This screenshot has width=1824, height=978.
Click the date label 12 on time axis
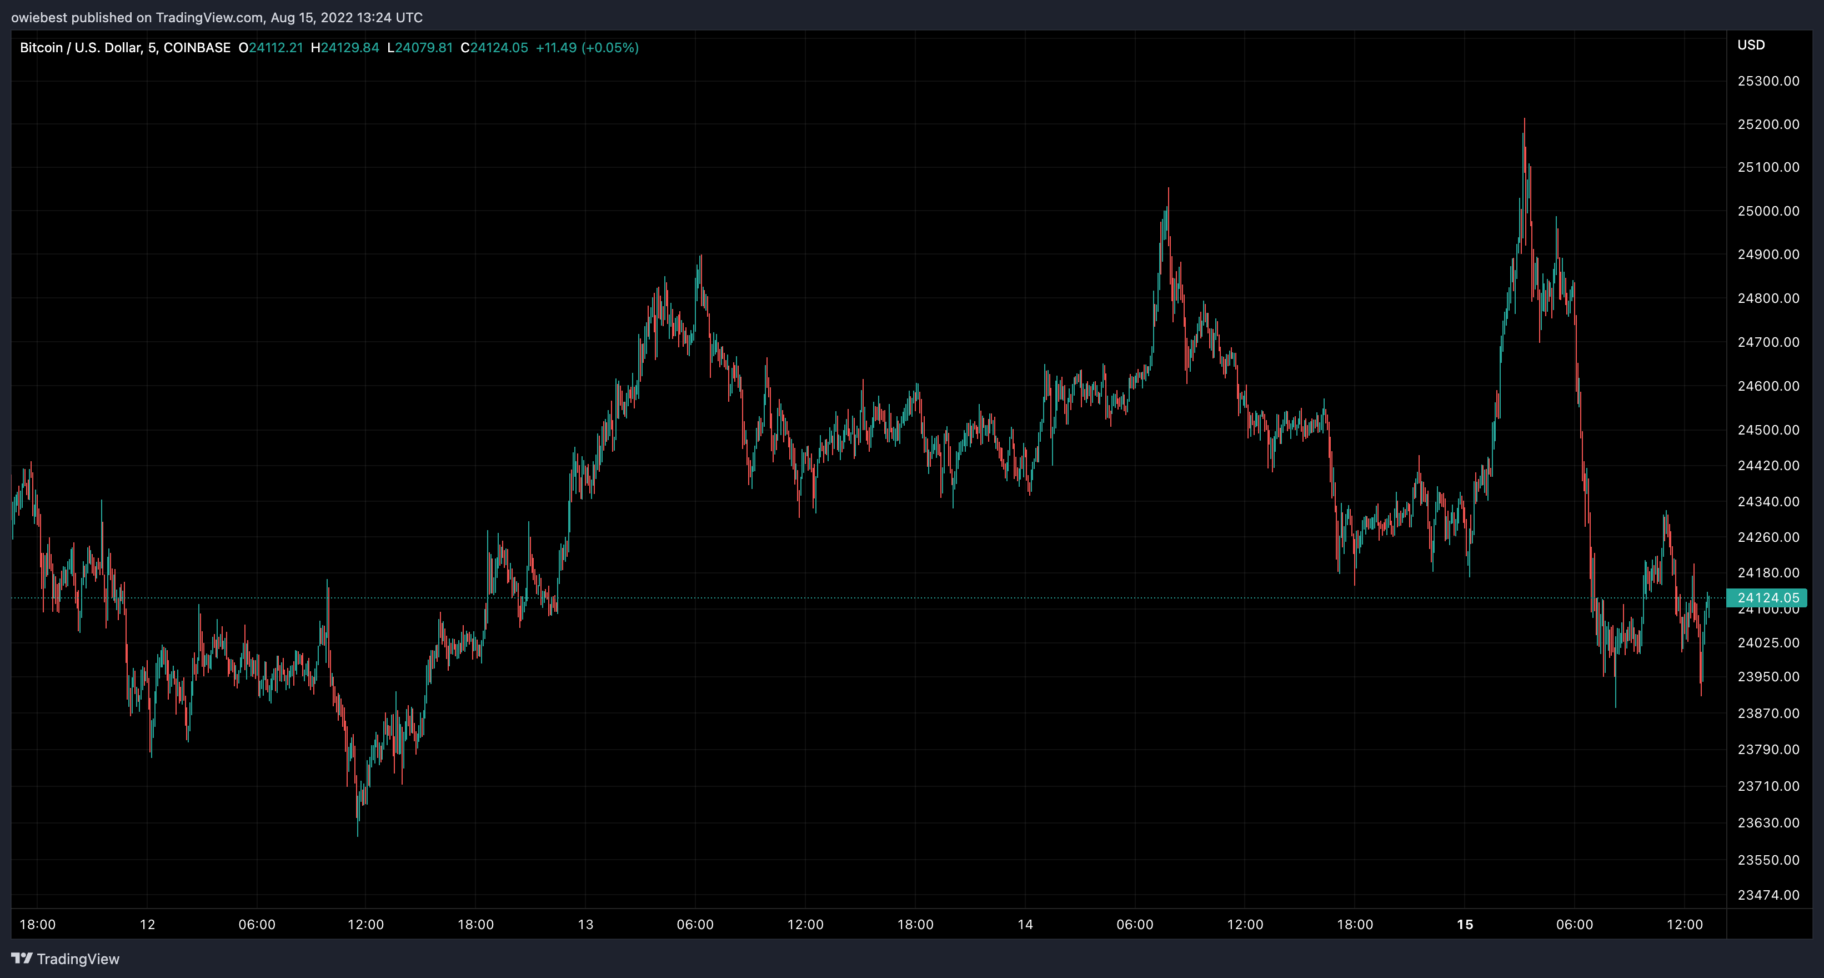tap(147, 924)
